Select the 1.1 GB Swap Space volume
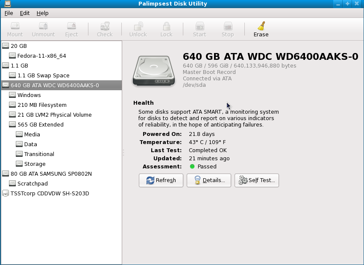The width and height of the screenshot is (364, 265). click(62, 76)
